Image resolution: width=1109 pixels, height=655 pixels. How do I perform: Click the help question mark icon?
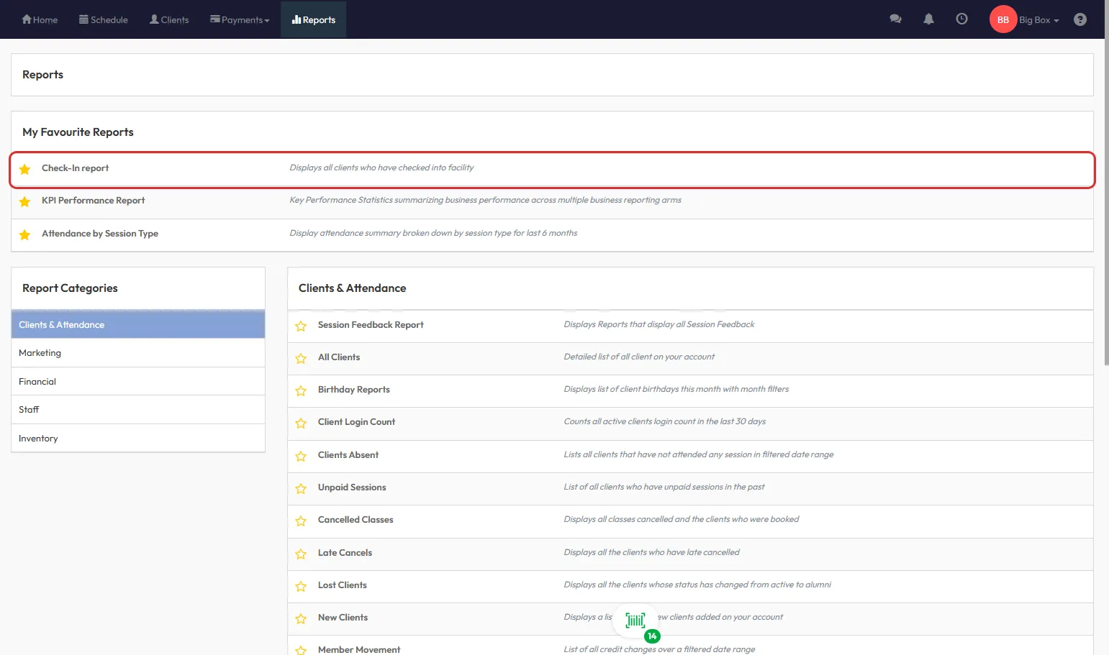point(1079,19)
